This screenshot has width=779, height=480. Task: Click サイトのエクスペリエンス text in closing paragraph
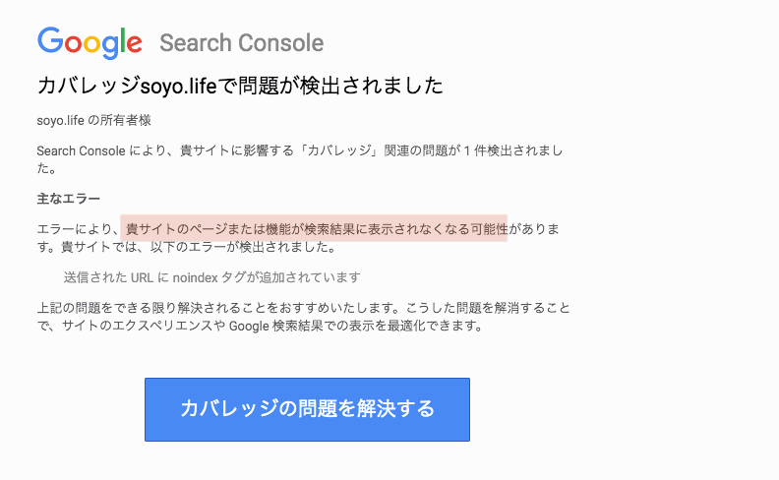pyautogui.click(x=139, y=326)
